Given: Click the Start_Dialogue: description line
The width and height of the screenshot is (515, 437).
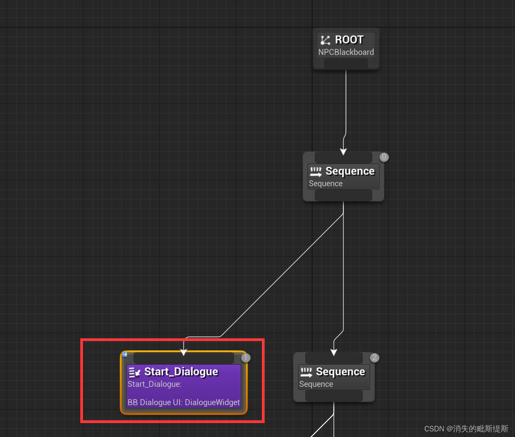Looking at the screenshot, I should [x=155, y=384].
